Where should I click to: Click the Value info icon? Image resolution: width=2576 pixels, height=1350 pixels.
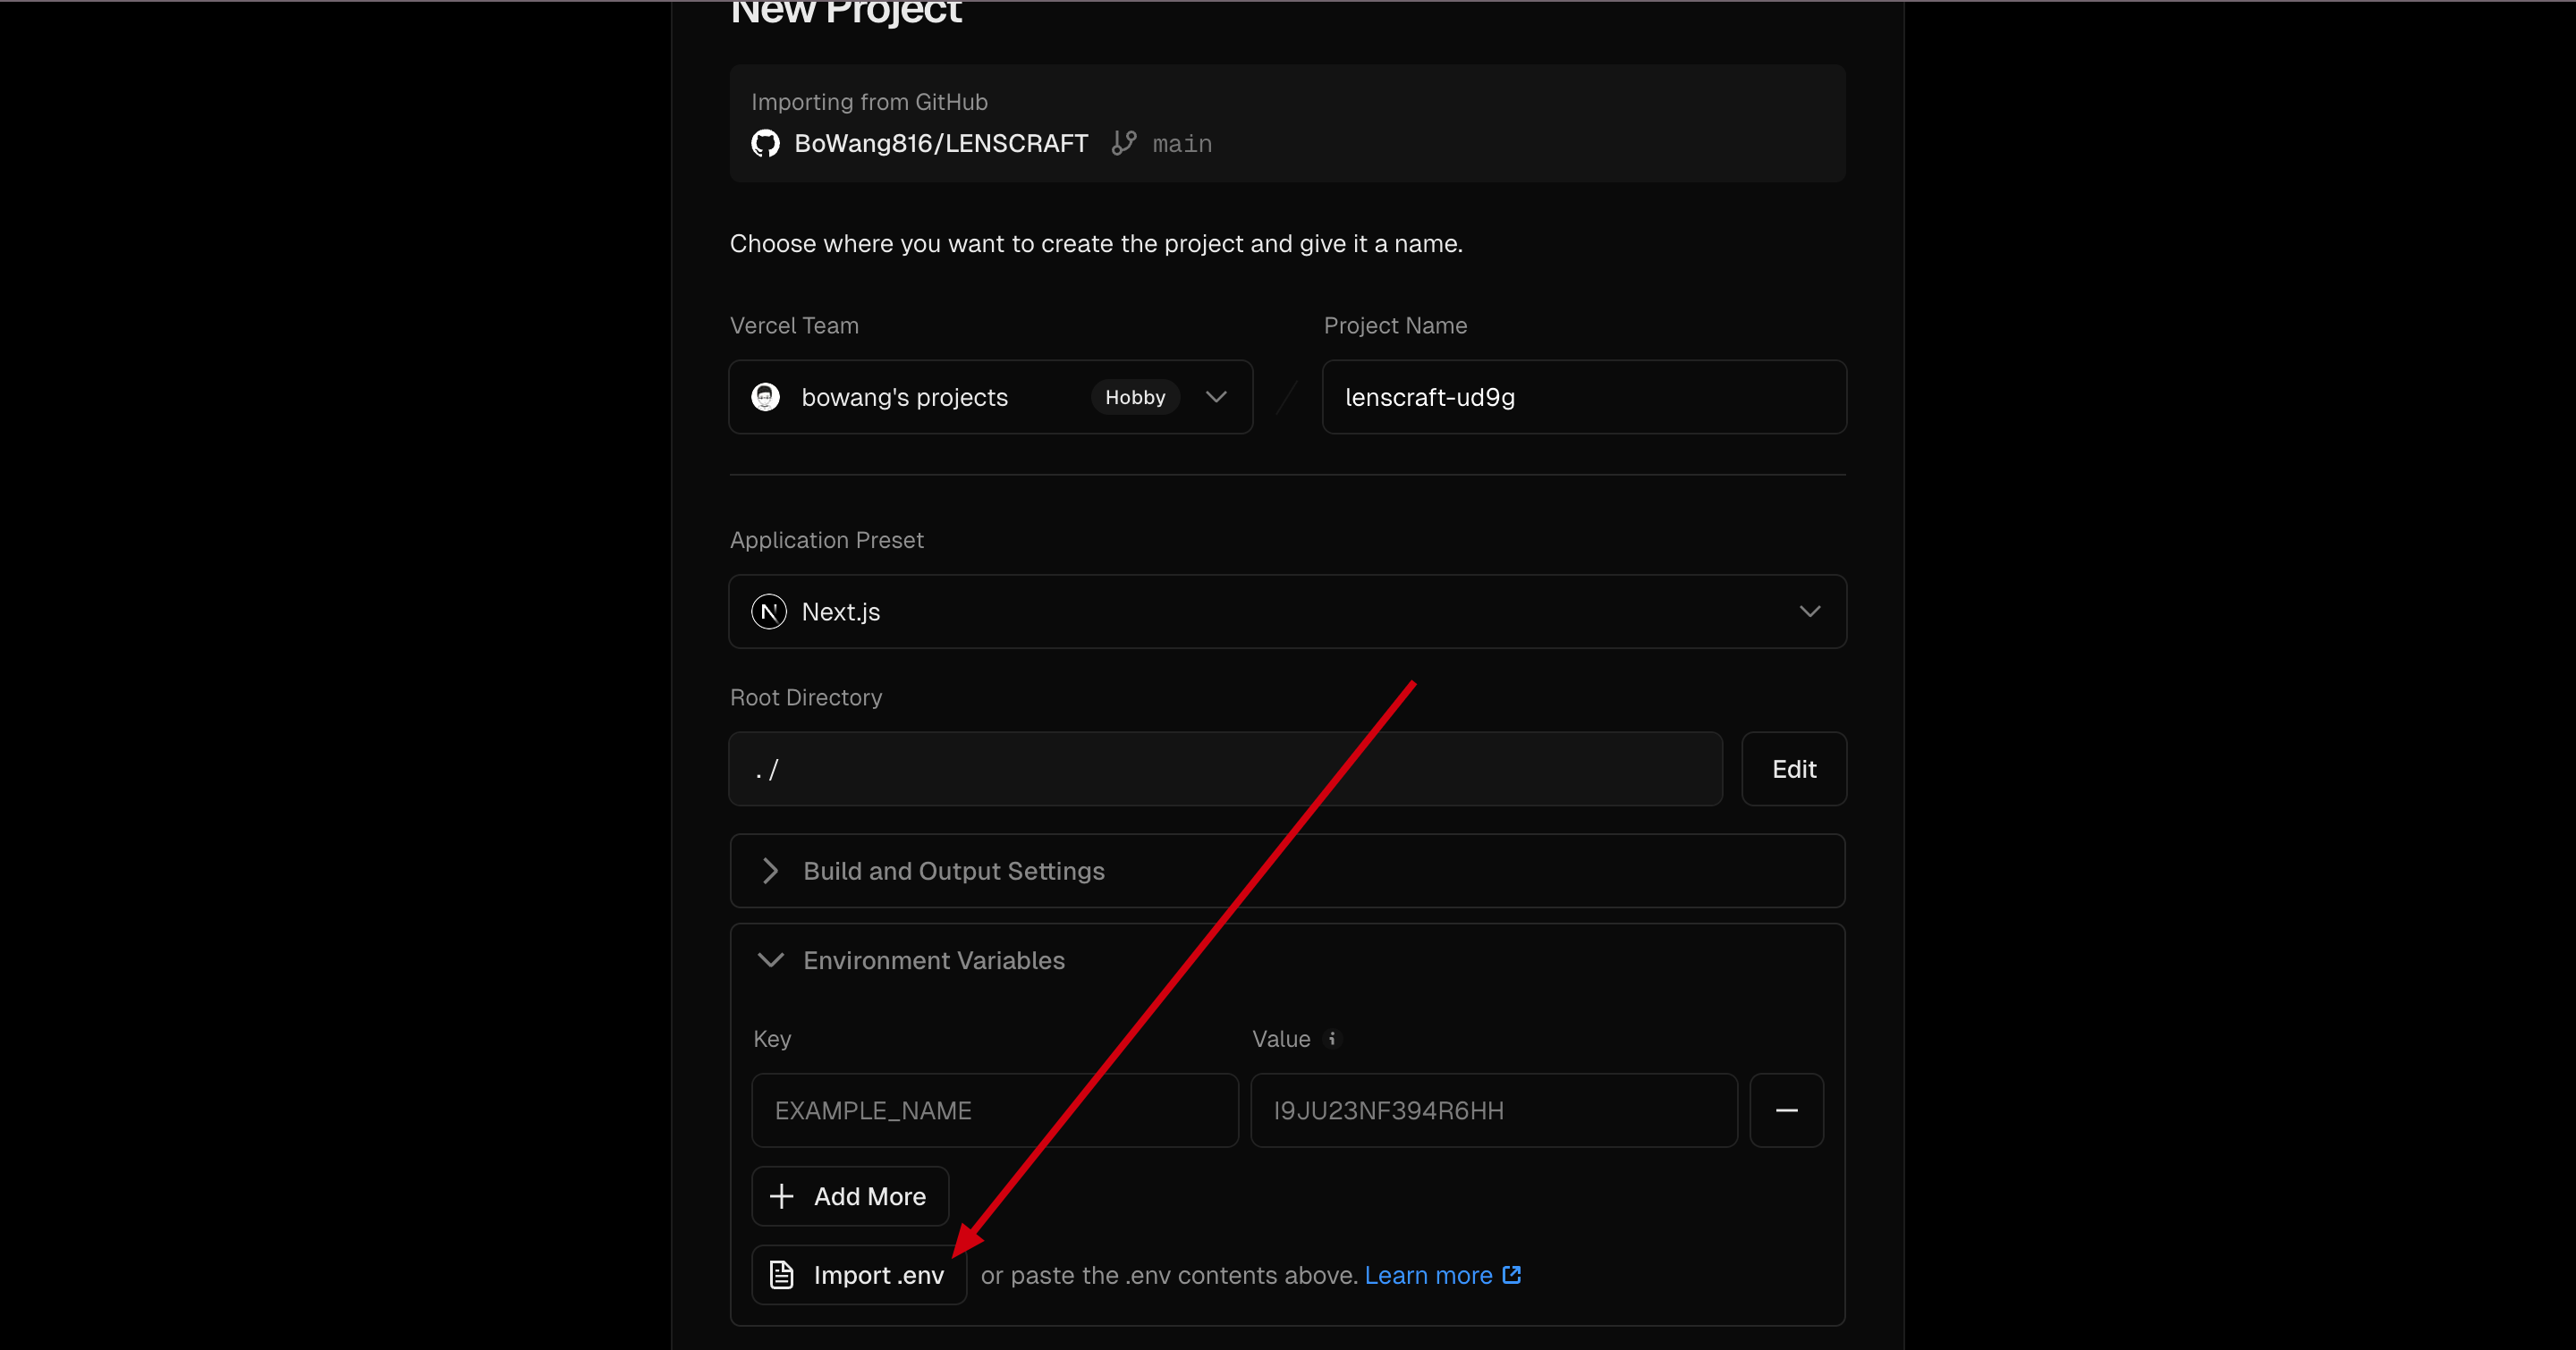pyautogui.click(x=1331, y=1039)
